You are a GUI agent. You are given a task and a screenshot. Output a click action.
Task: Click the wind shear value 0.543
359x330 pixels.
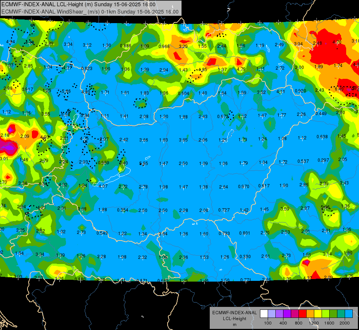[102, 233]
